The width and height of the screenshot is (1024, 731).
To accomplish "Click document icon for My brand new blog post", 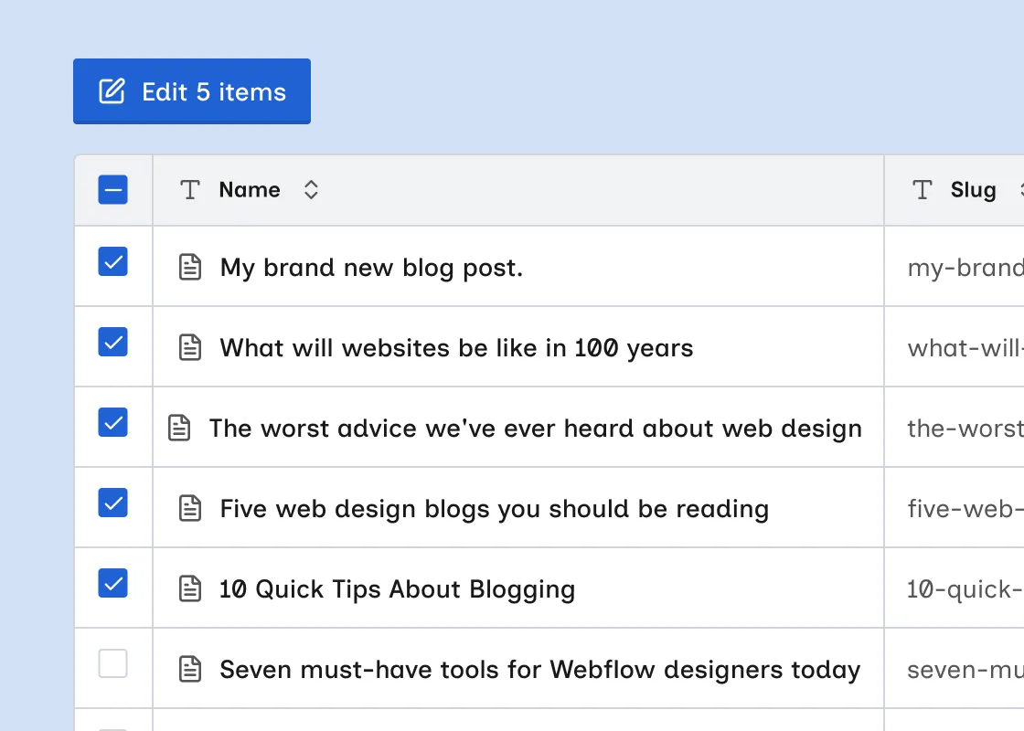I will [190, 267].
